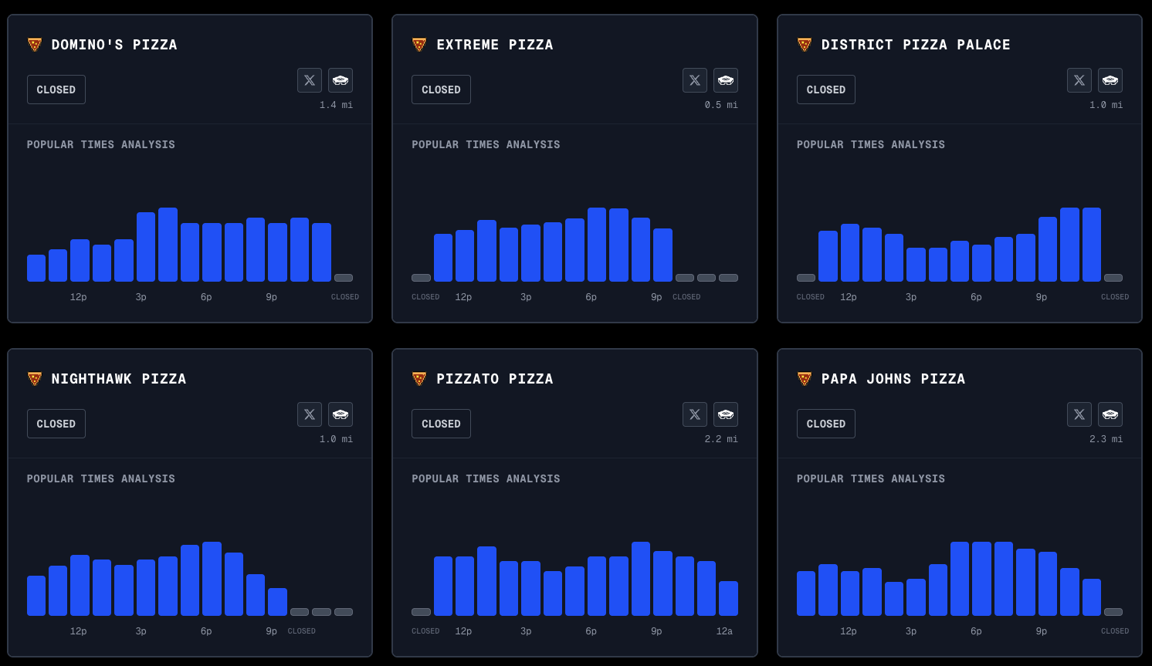This screenshot has height=666, width=1152.
Task: Click the Pentagon icon on Nighthawk Pizza card
Action: (341, 414)
